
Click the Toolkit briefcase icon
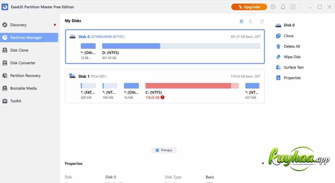5,101
